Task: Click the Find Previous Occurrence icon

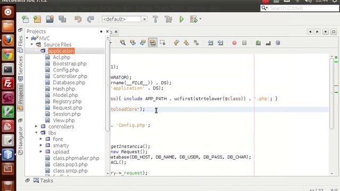Action: coord(133,42)
